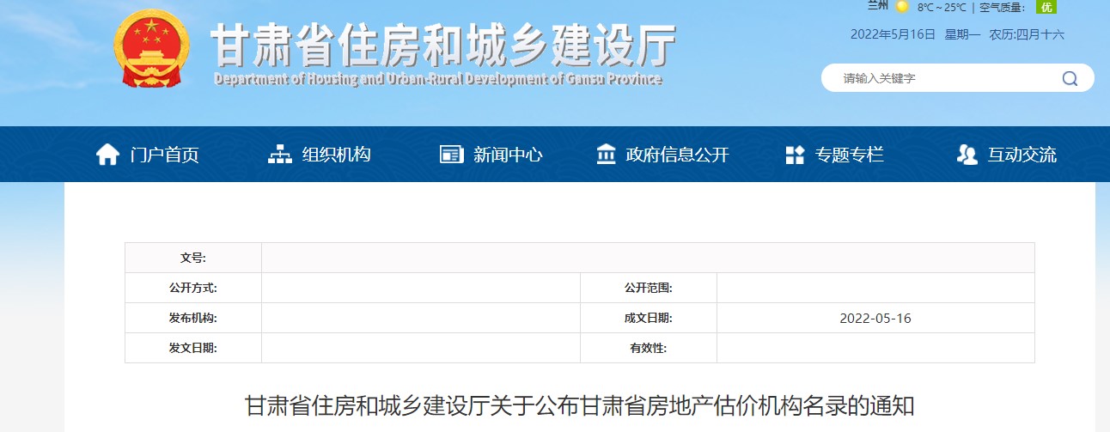Click the org chart icon beside 组织机构
Image resolution: width=1110 pixels, height=432 pixels.
(280, 155)
